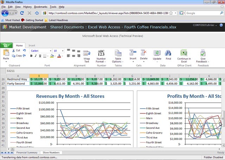Click the Borders icon
Viewport: 225px width, 160px height.
45,56
